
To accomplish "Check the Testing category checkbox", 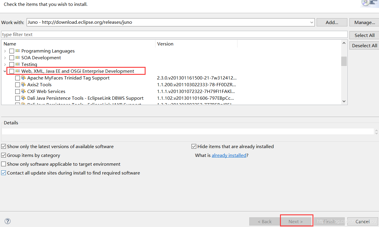I will [x=12, y=65].
